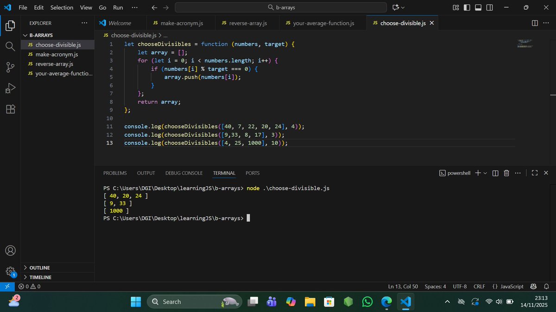
Task: Split the terminal pane
Action: pos(495,173)
